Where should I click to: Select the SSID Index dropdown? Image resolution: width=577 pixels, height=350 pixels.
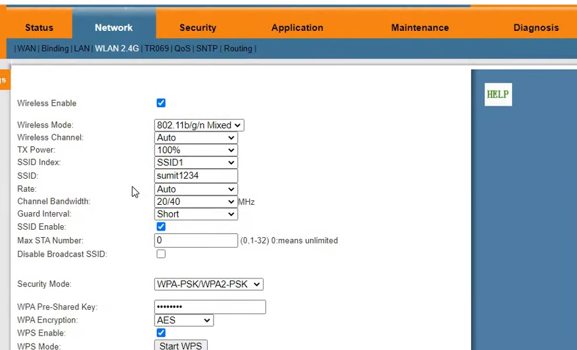pyautogui.click(x=195, y=163)
